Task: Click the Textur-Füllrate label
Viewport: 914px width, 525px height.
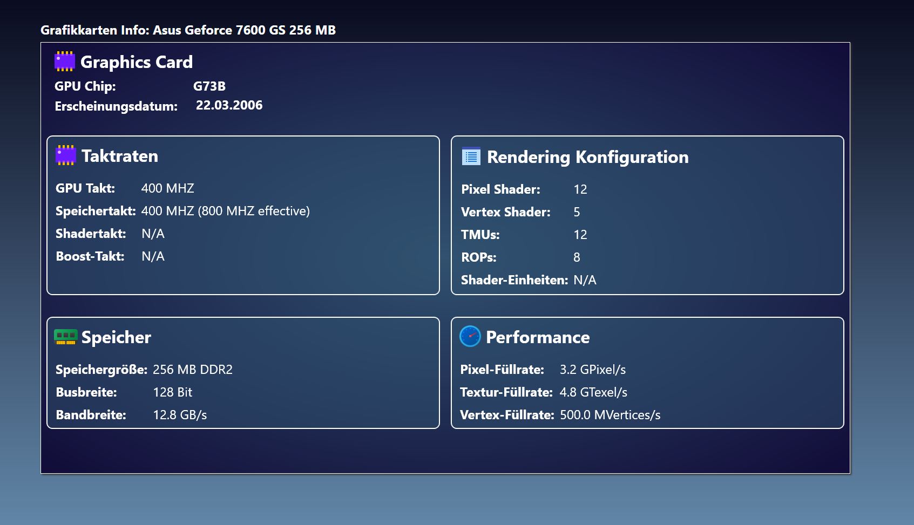Action: pyautogui.click(x=506, y=392)
